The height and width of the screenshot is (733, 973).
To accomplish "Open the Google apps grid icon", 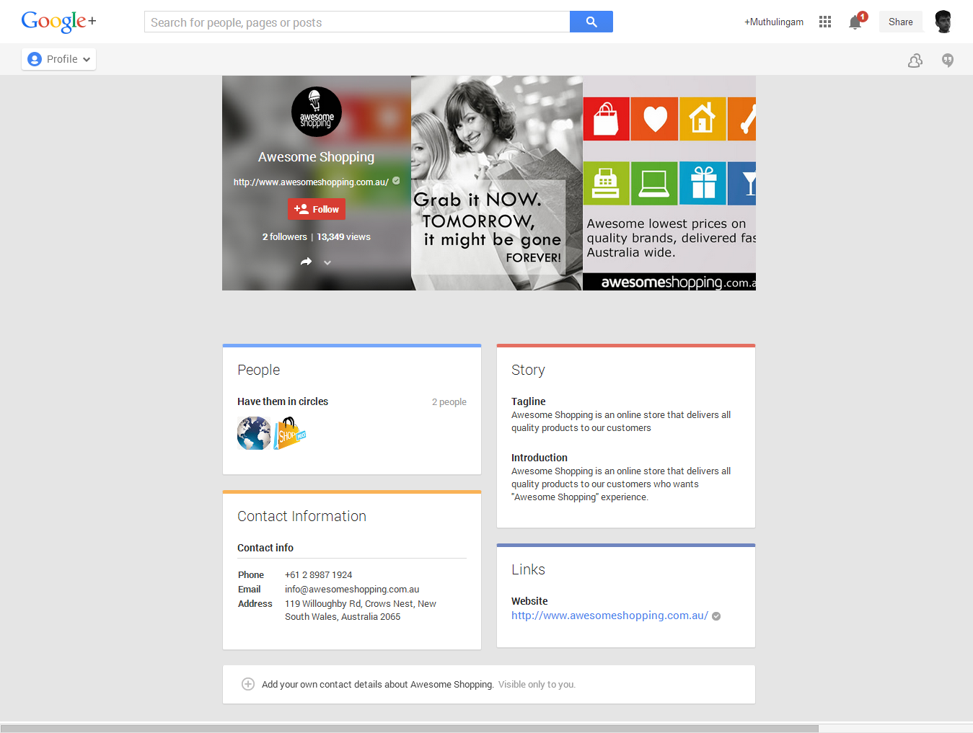I will [x=825, y=22].
